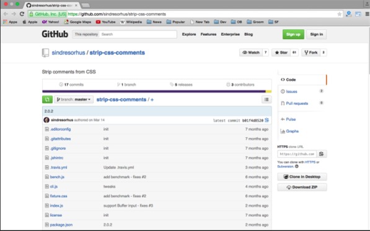Image resolution: width=370 pixels, height=231 pixels.
Task: Open the Groom bookmarks folder
Action: [255, 22]
